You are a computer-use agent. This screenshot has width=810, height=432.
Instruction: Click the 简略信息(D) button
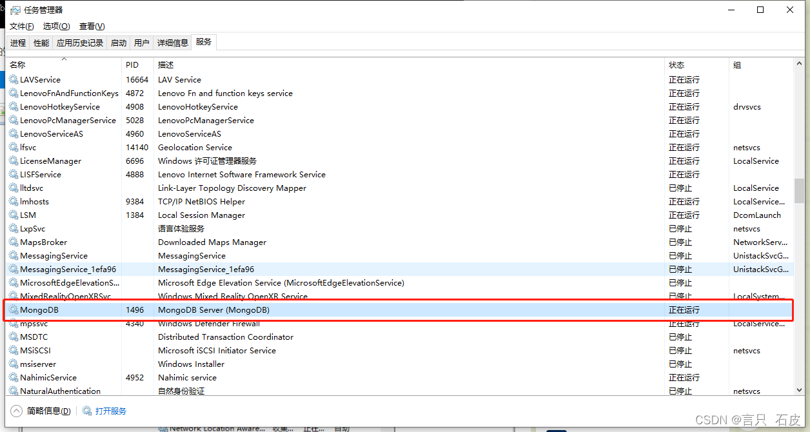[49, 411]
